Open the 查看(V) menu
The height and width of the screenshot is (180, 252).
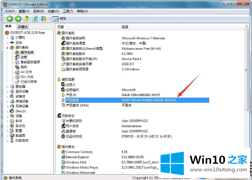[x=24, y=11]
